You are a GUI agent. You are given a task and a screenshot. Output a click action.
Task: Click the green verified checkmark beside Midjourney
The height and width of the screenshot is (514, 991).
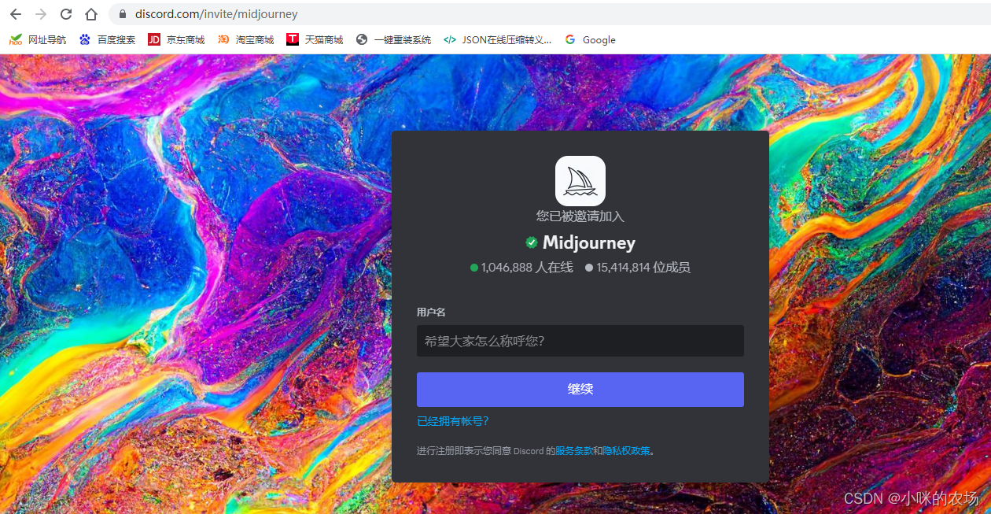pos(532,242)
